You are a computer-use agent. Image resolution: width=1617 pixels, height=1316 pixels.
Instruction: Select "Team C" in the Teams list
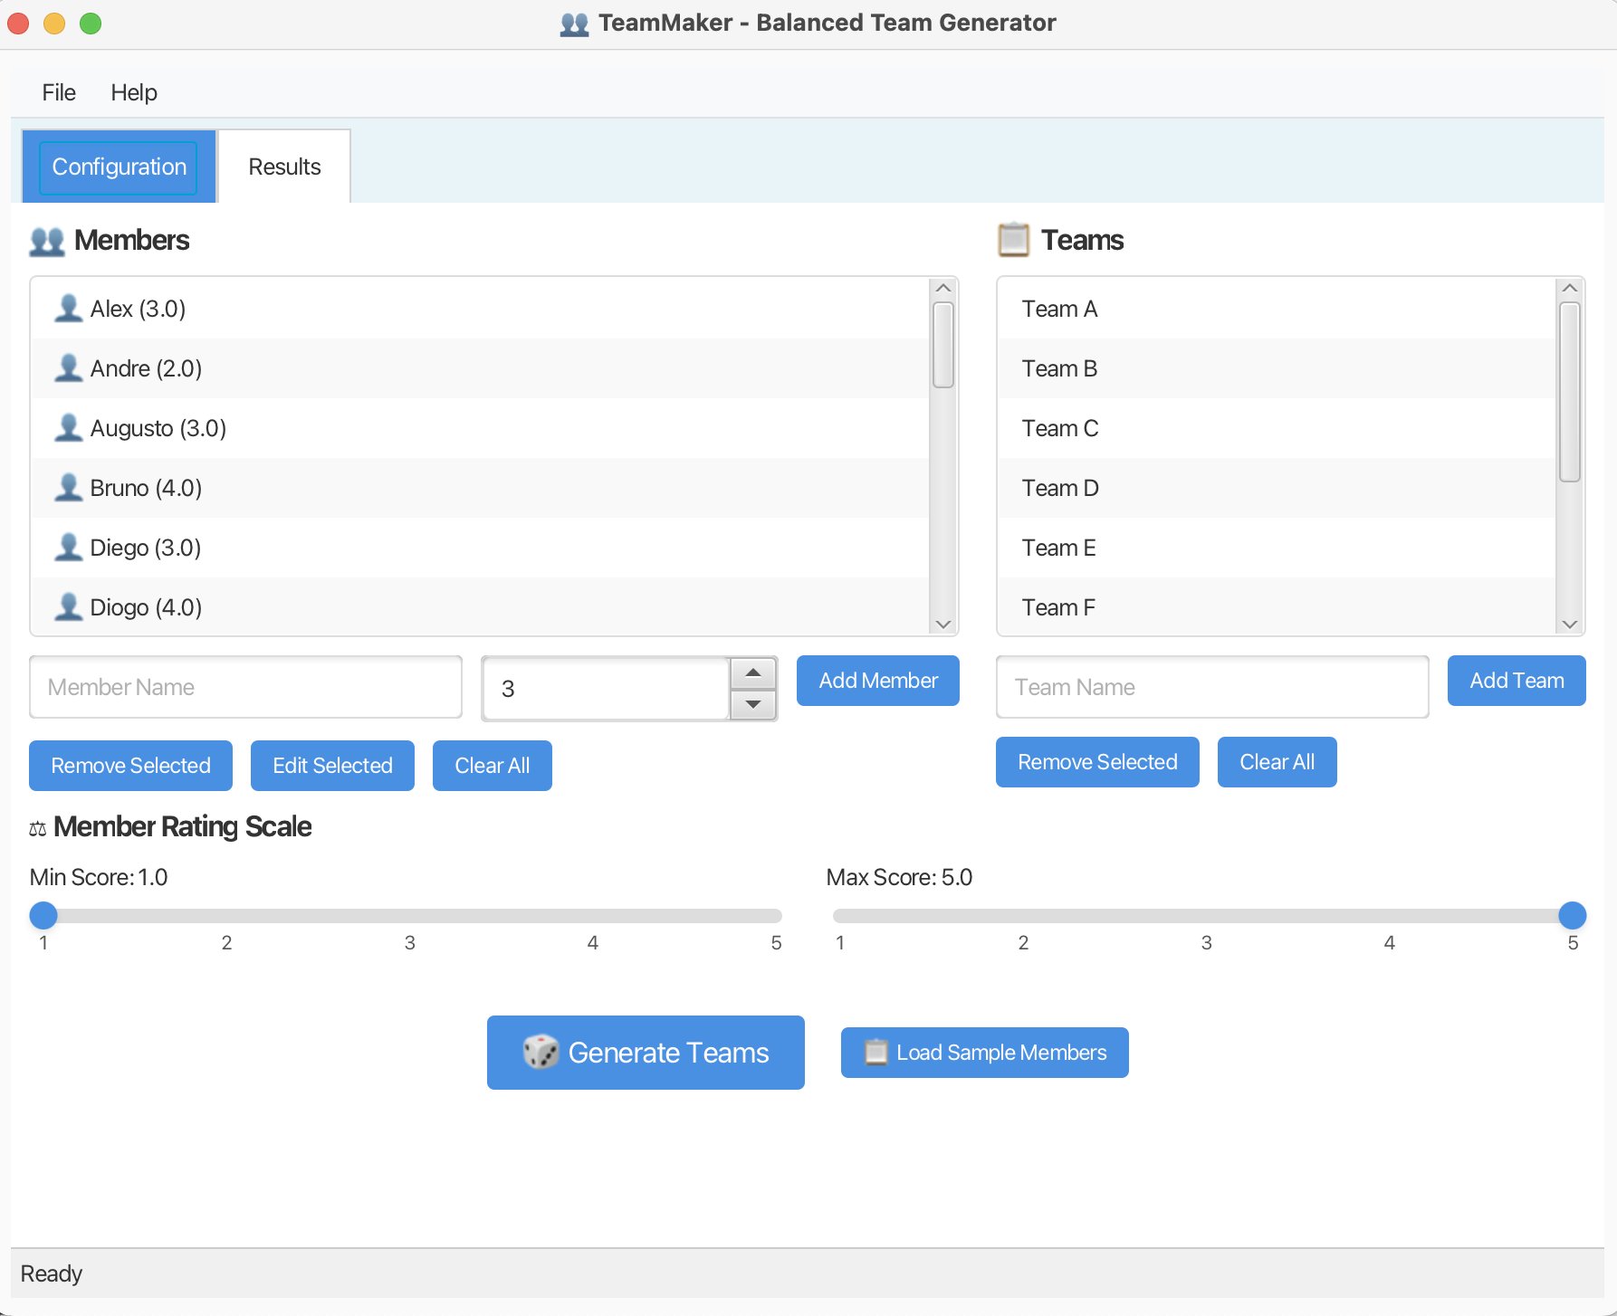pyautogui.click(x=1277, y=428)
